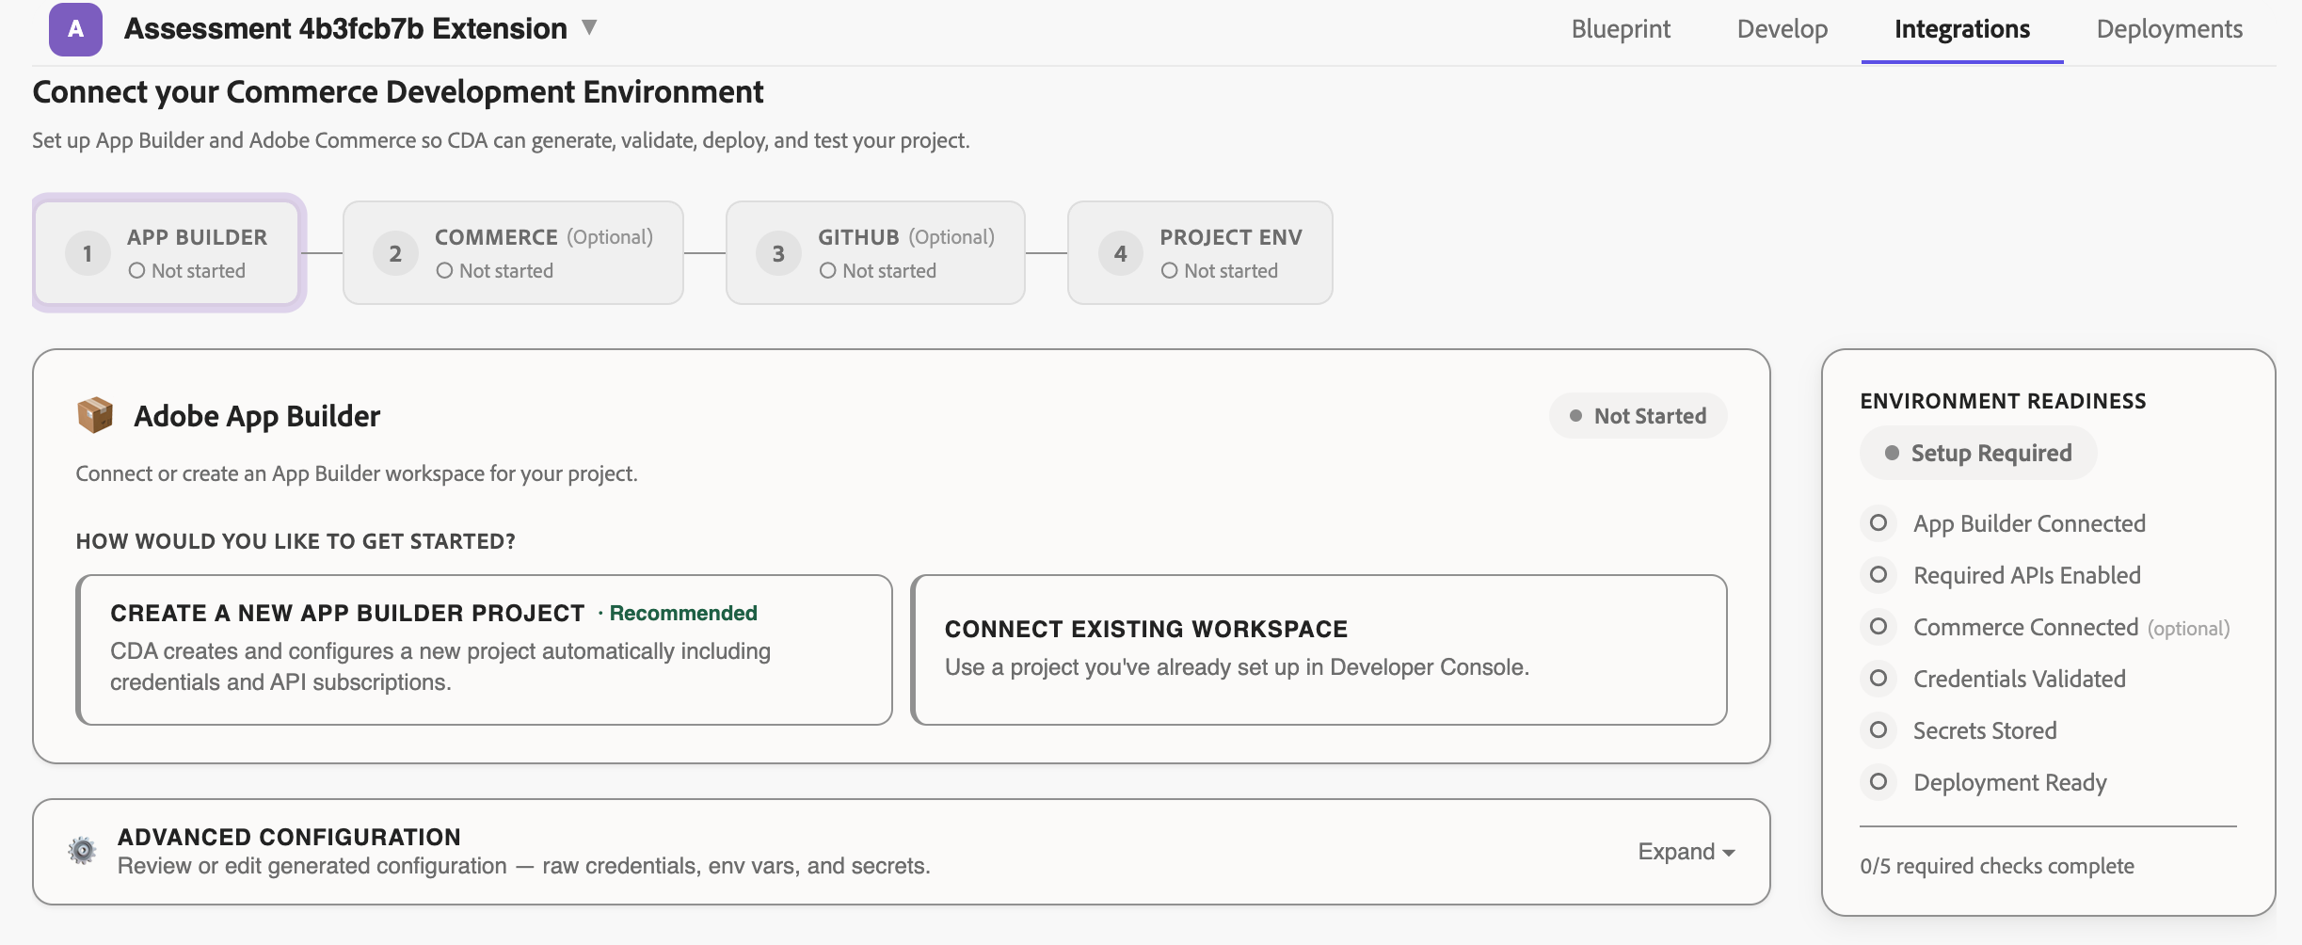Choose Create a New App Builder Project
The width and height of the screenshot is (2302, 945).
(484, 649)
